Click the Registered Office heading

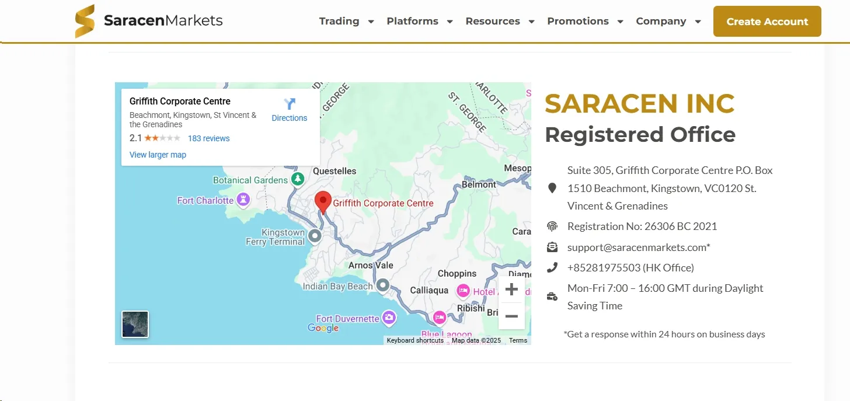(x=640, y=135)
